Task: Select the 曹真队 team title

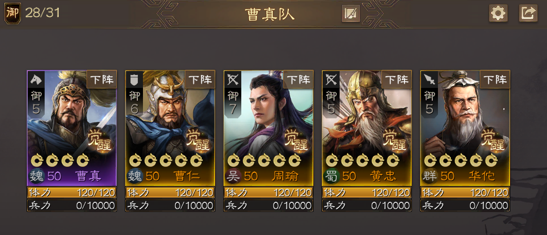Action: pos(270,14)
